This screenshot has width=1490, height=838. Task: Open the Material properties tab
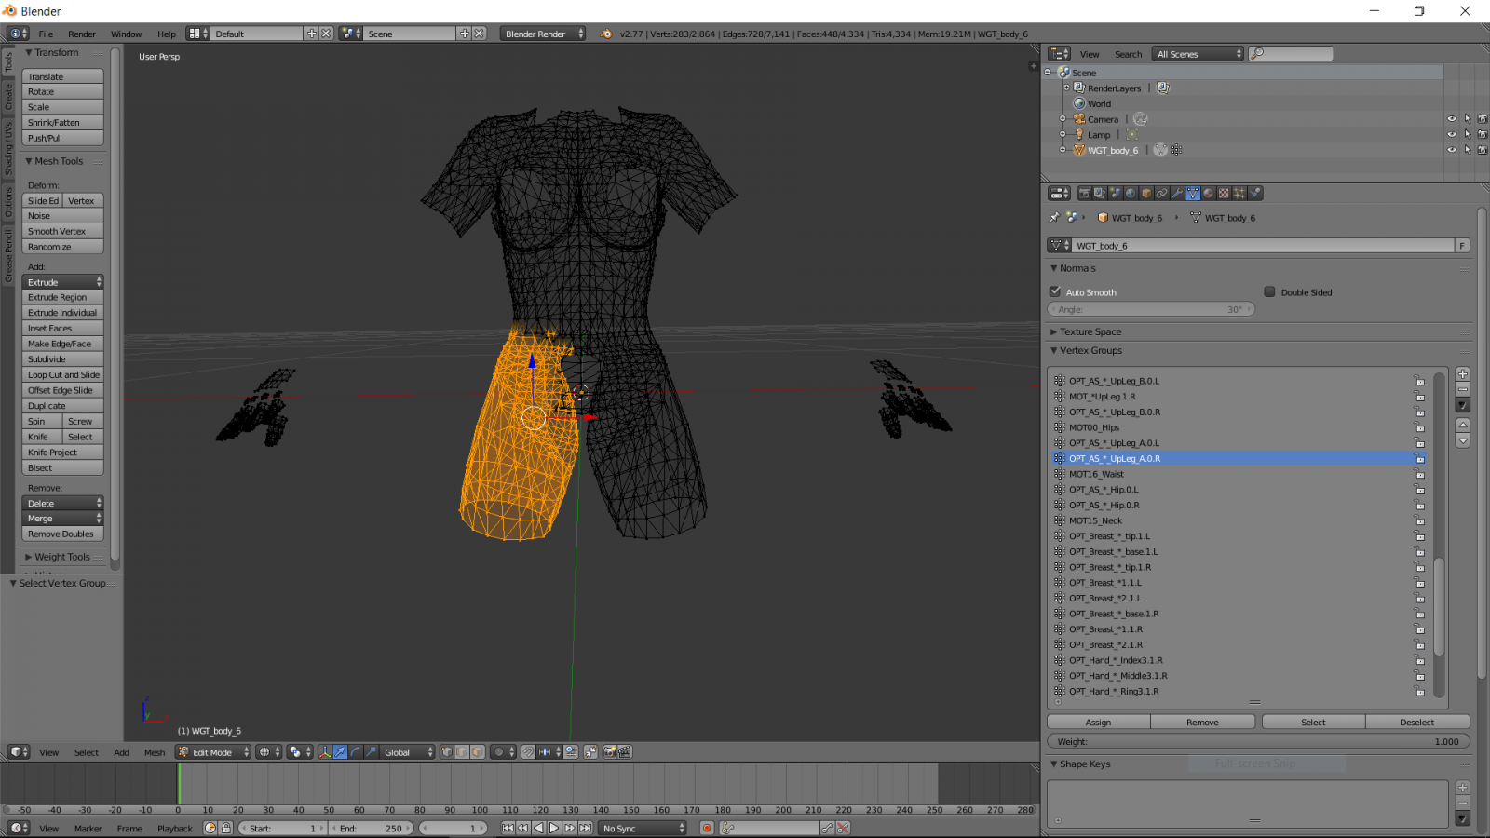[x=1208, y=193]
